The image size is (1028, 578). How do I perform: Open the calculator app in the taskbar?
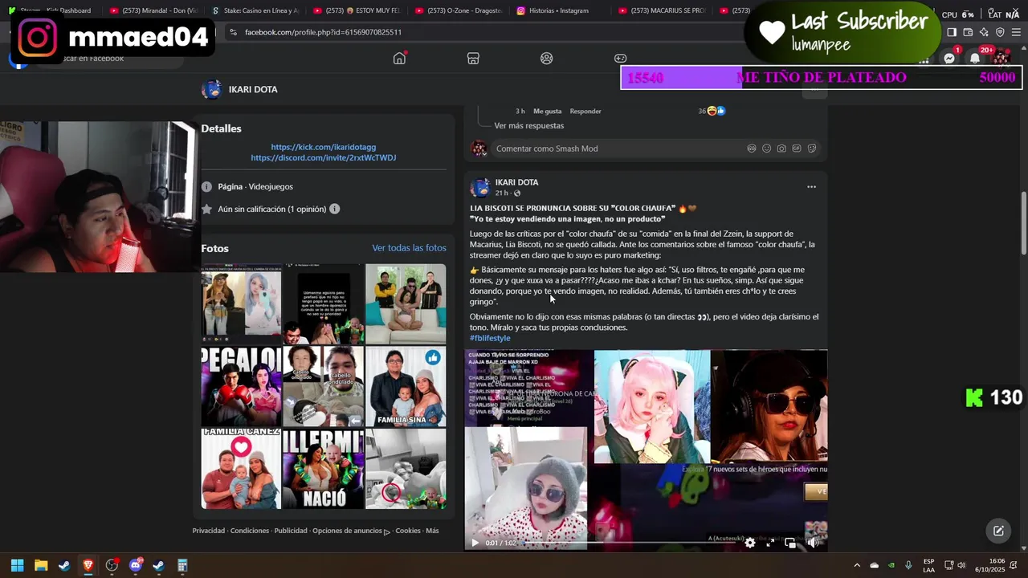click(182, 566)
